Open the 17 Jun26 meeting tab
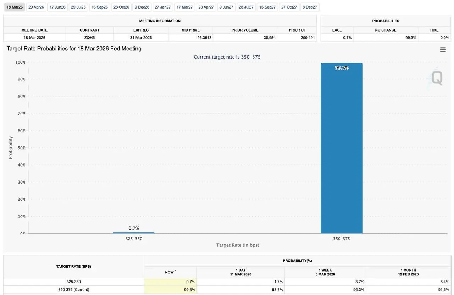Image resolution: width=454 pixels, height=295 pixels. pyautogui.click(x=57, y=7)
